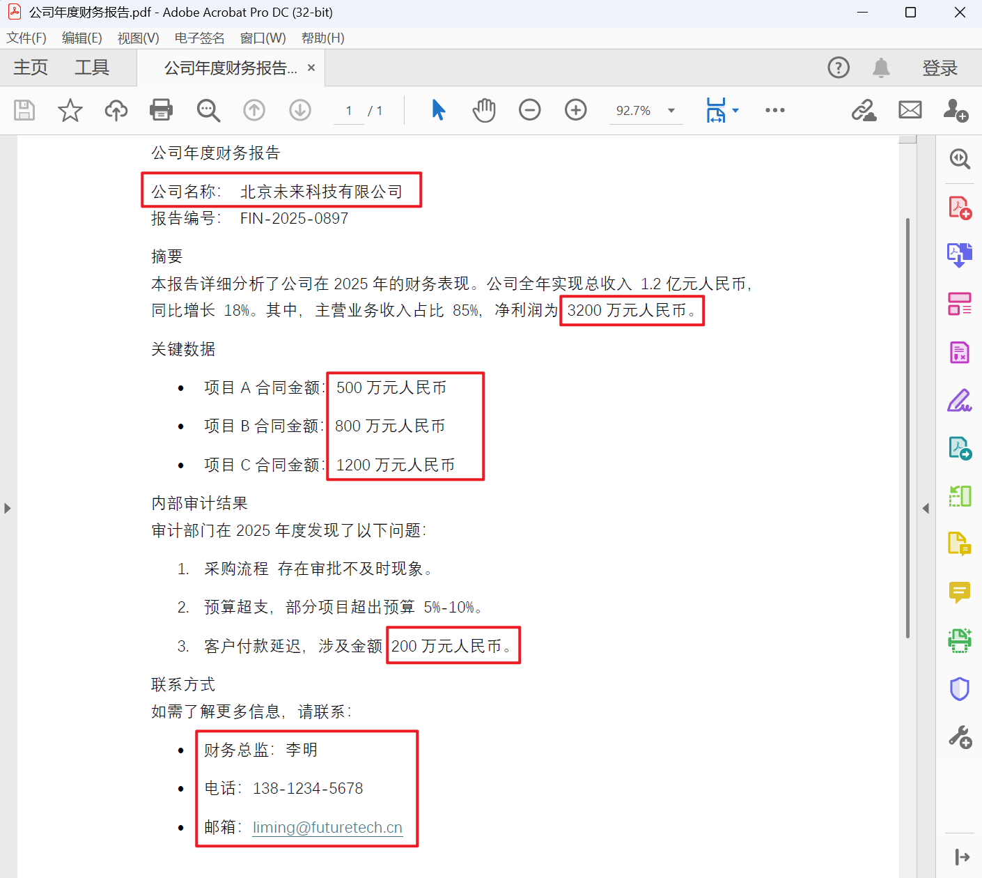Viewport: 982px width, 878px height.
Task: Expand the left navigation pane arrow
Action: tap(7, 508)
